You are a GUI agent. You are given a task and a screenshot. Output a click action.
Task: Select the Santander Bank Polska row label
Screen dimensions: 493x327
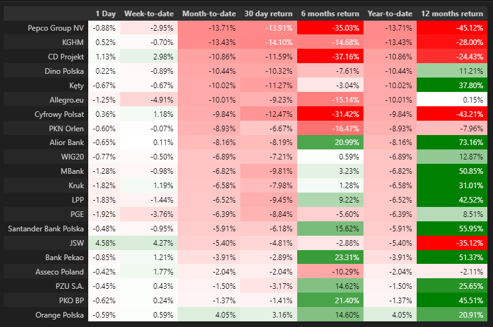point(46,229)
